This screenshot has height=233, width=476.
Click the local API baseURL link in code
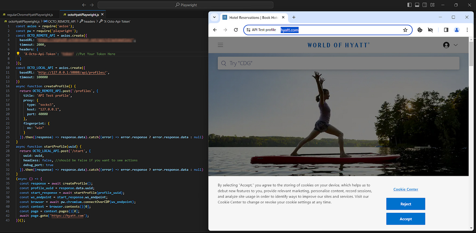[x=72, y=73]
